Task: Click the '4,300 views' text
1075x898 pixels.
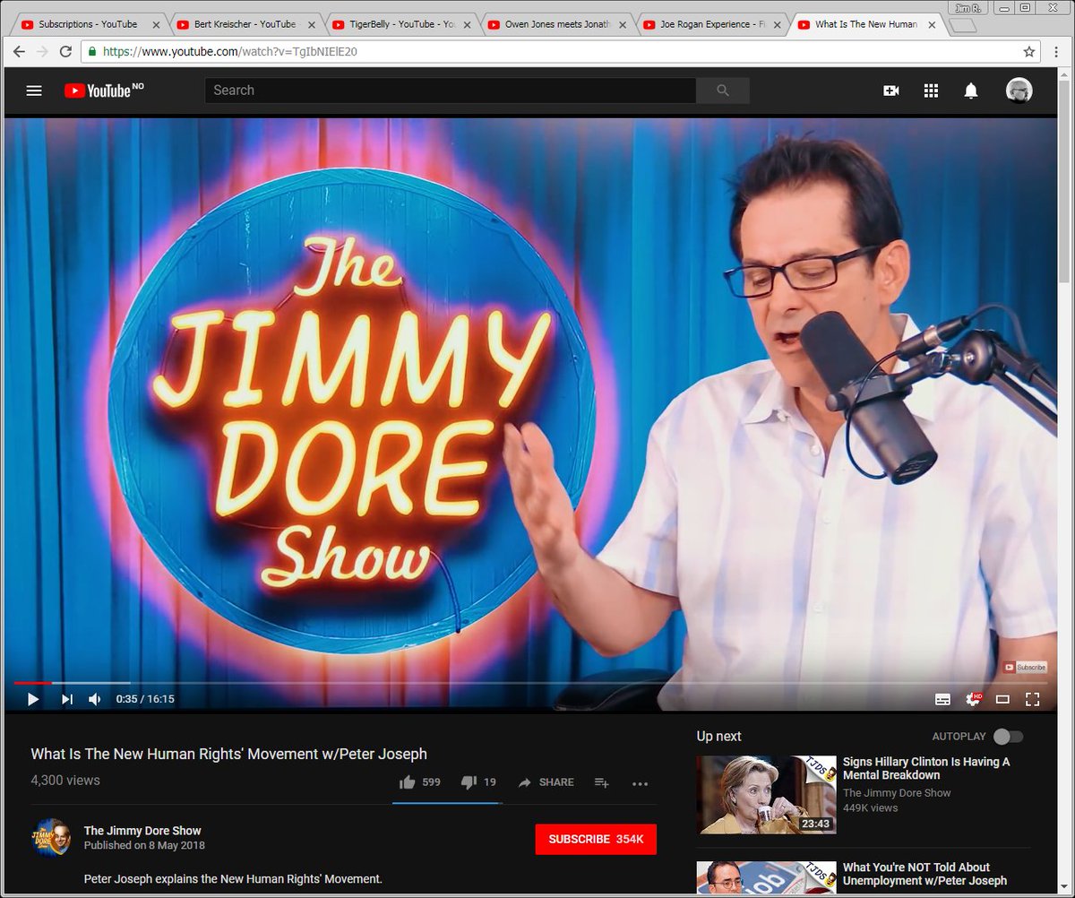Action: pyautogui.click(x=65, y=780)
